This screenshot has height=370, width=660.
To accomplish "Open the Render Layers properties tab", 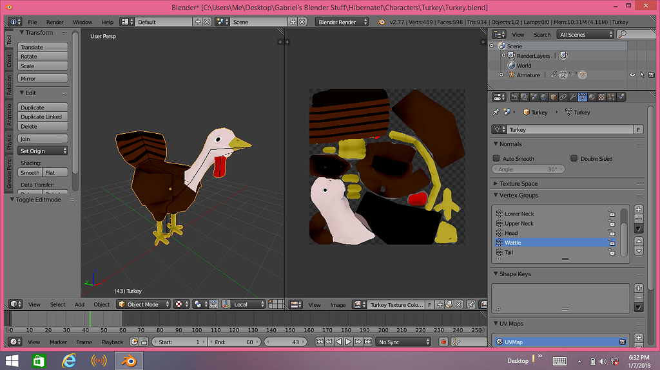I will [524, 97].
